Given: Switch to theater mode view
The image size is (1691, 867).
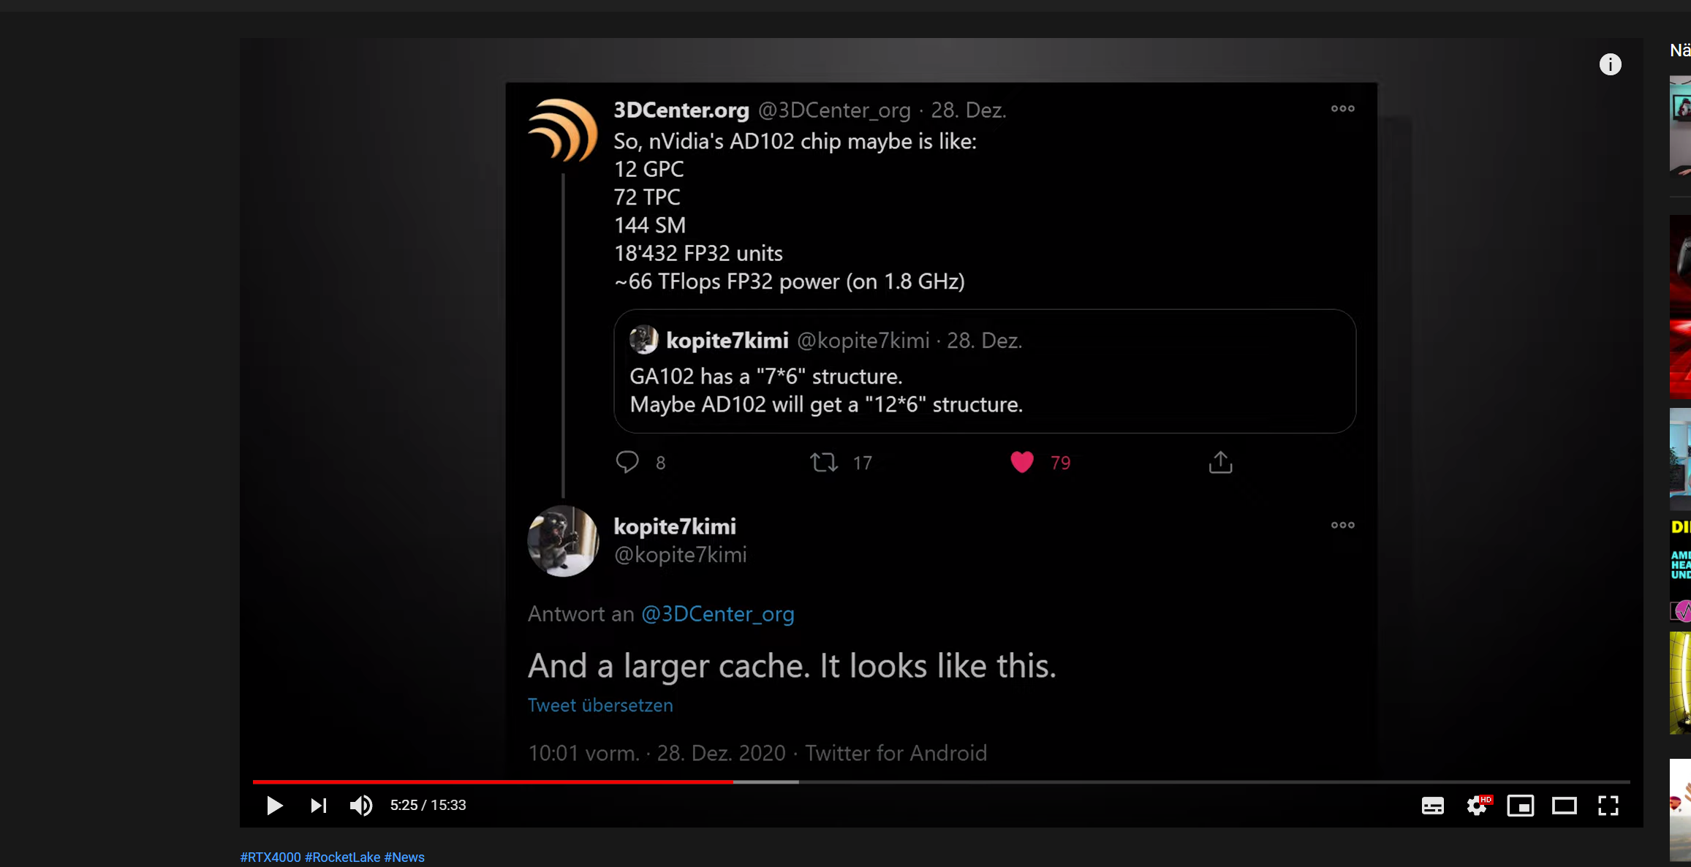Looking at the screenshot, I should coord(1564,806).
